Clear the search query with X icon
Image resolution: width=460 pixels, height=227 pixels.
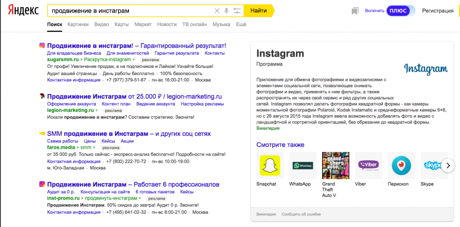217,11
